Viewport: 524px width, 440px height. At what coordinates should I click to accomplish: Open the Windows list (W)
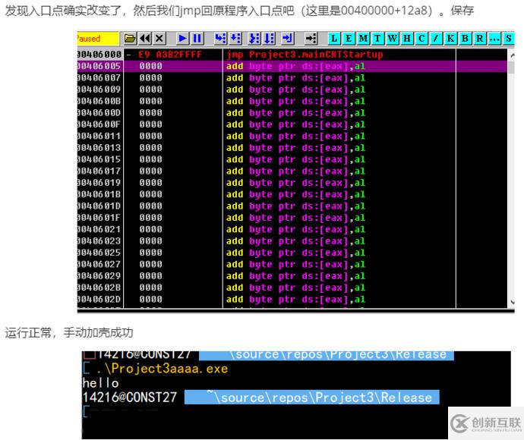tap(393, 39)
